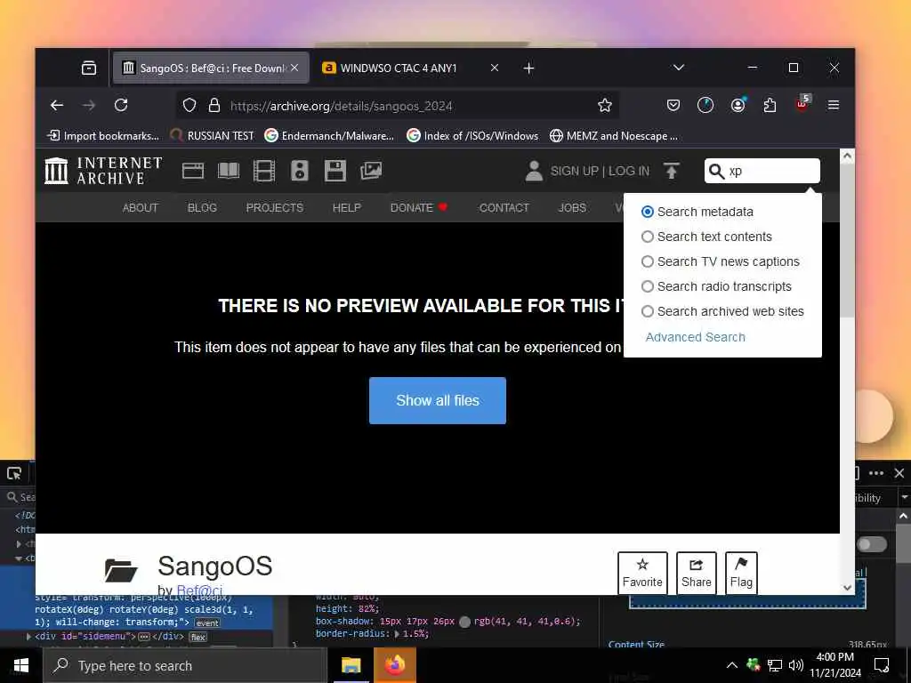Open File Explorer from the taskbar
The height and width of the screenshot is (683, 911).
coord(351,665)
